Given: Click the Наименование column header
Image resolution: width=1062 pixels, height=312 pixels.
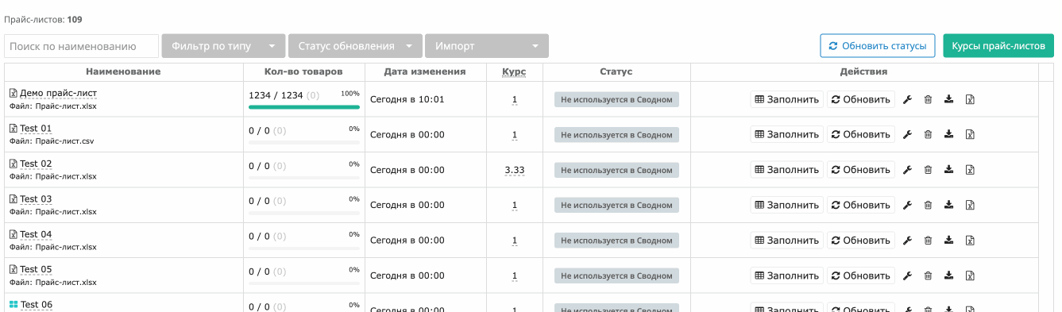Looking at the screenshot, I should point(123,72).
